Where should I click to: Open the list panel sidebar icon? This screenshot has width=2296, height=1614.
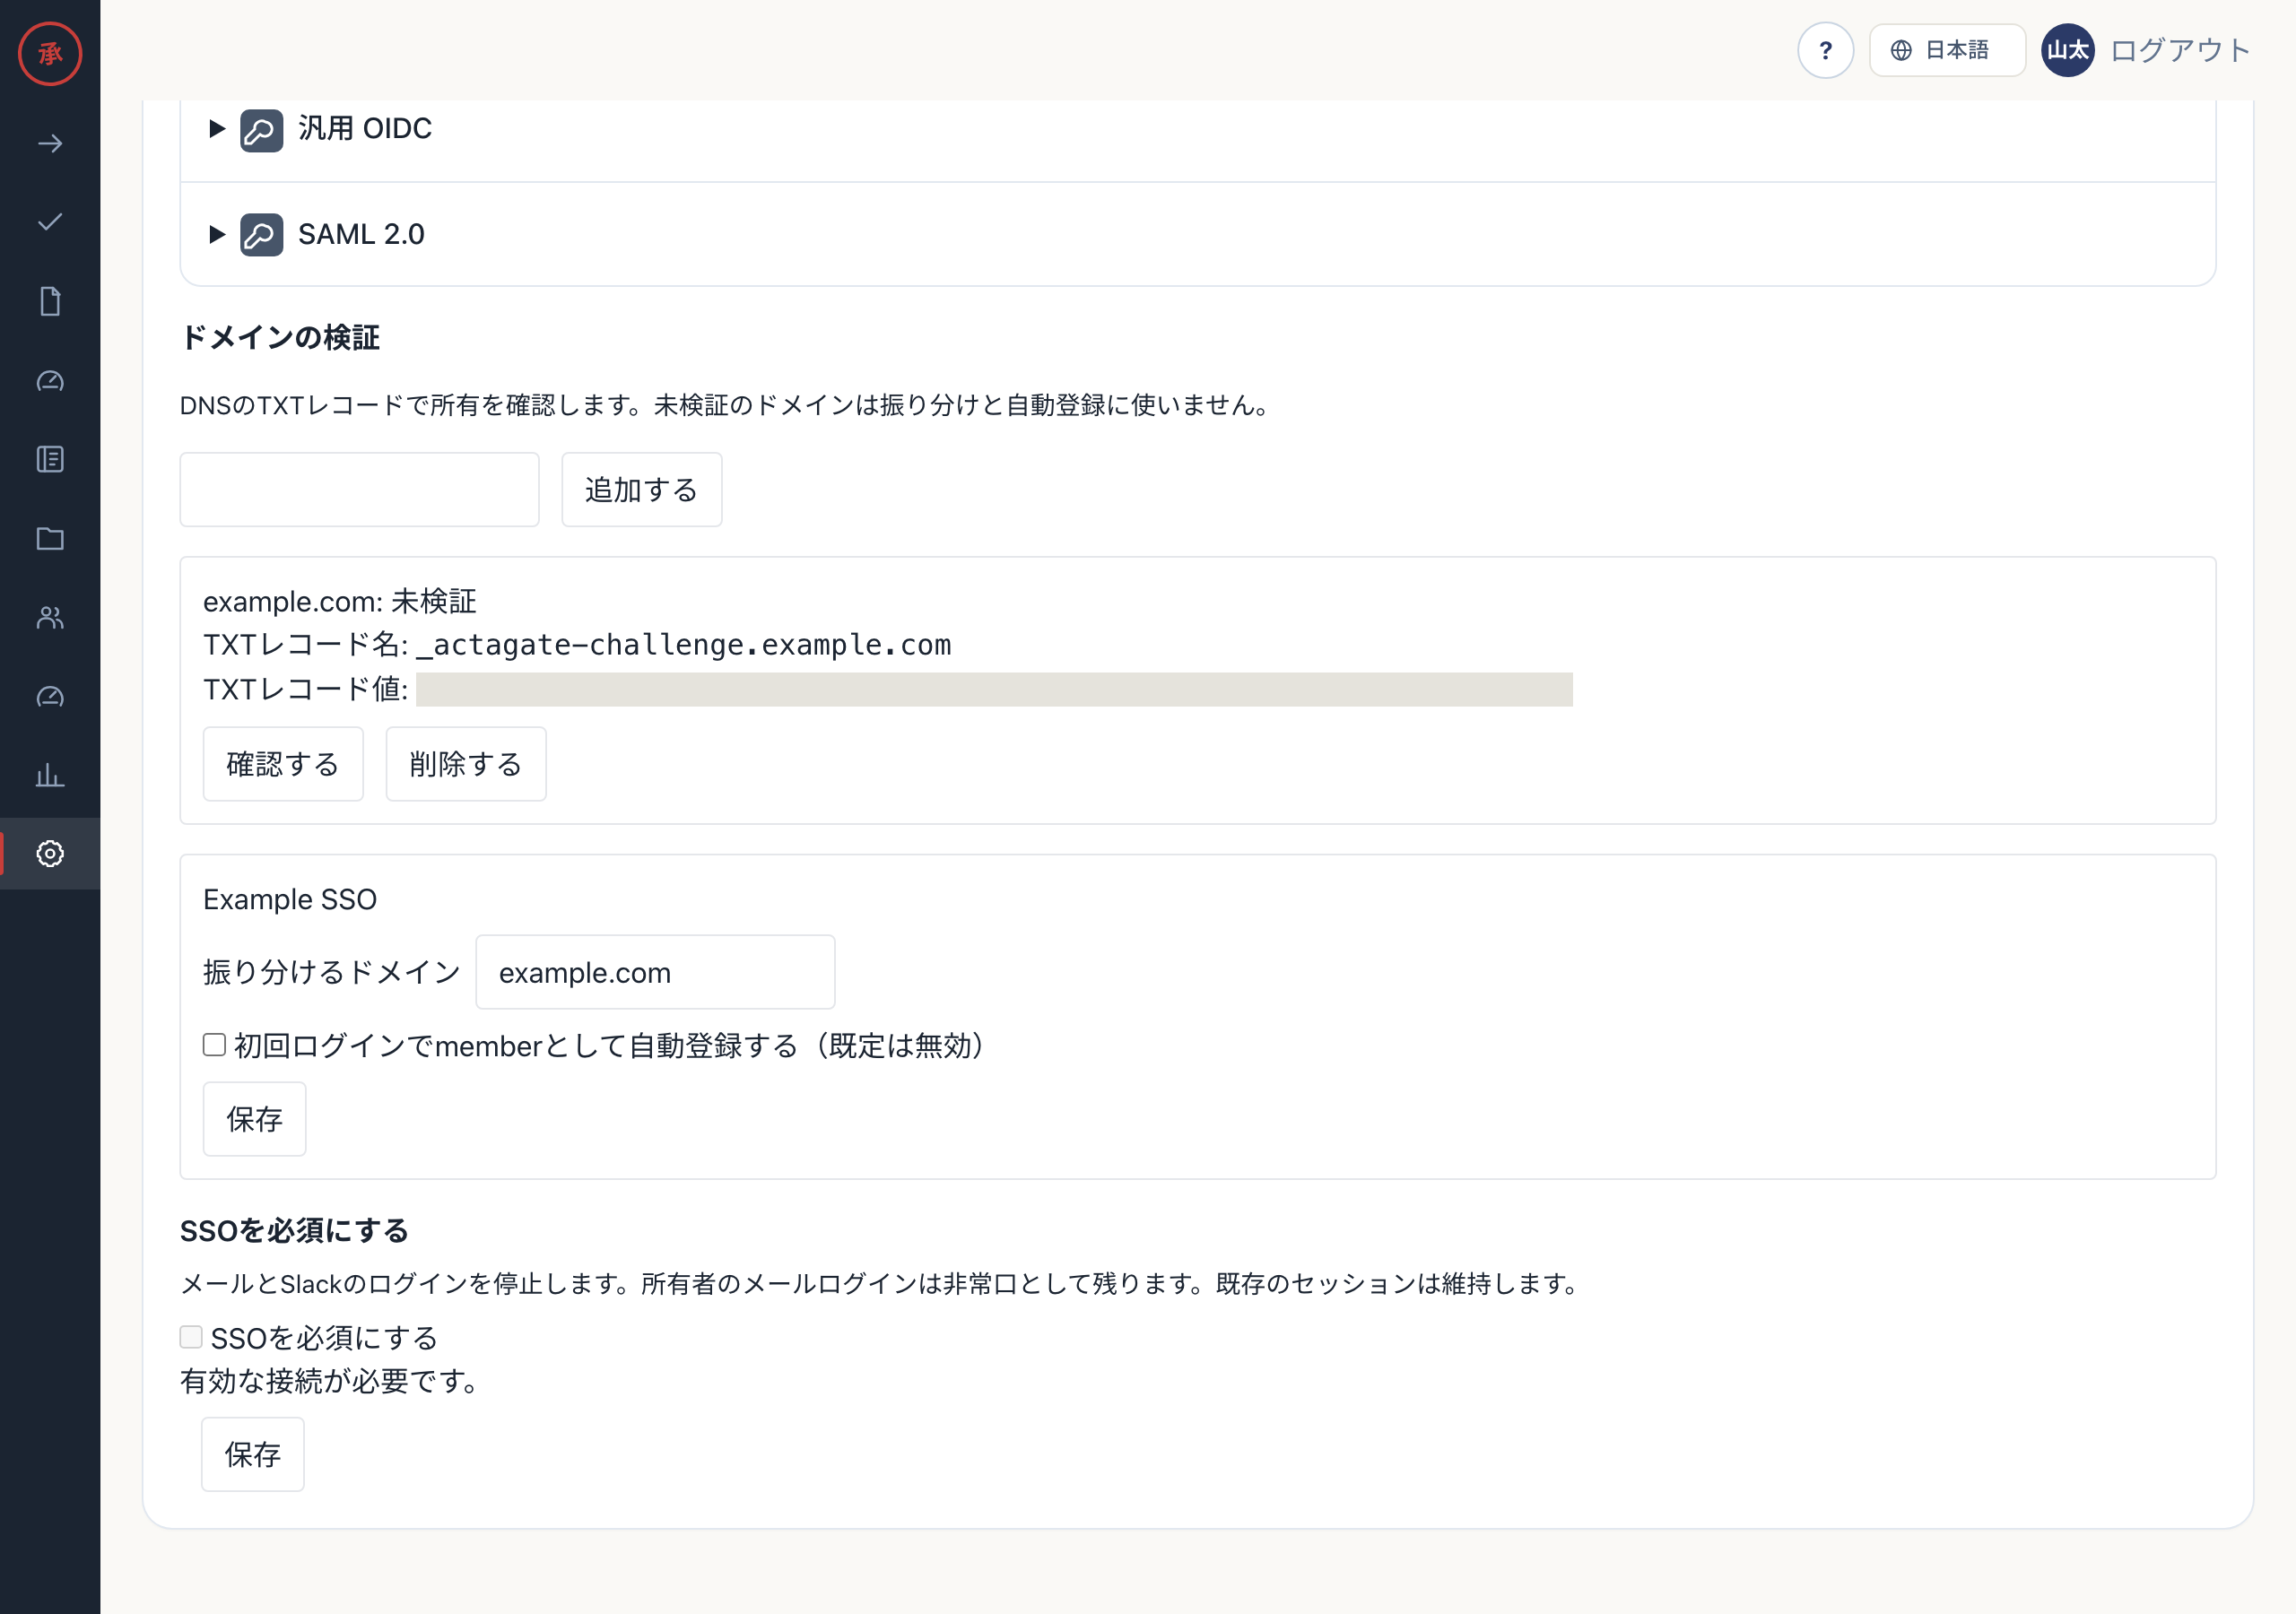50,459
